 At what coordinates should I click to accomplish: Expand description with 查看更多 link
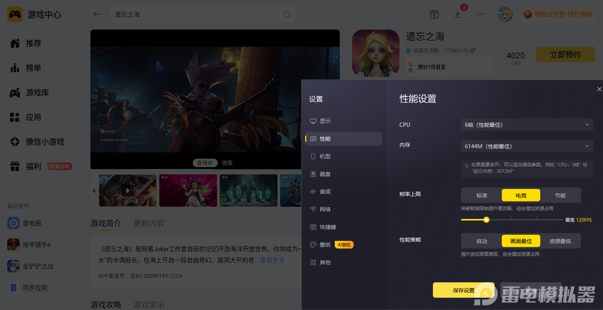pyautogui.click(x=272, y=260)
